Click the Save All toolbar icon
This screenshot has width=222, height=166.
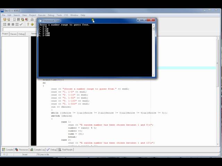[x=18, y=19]
